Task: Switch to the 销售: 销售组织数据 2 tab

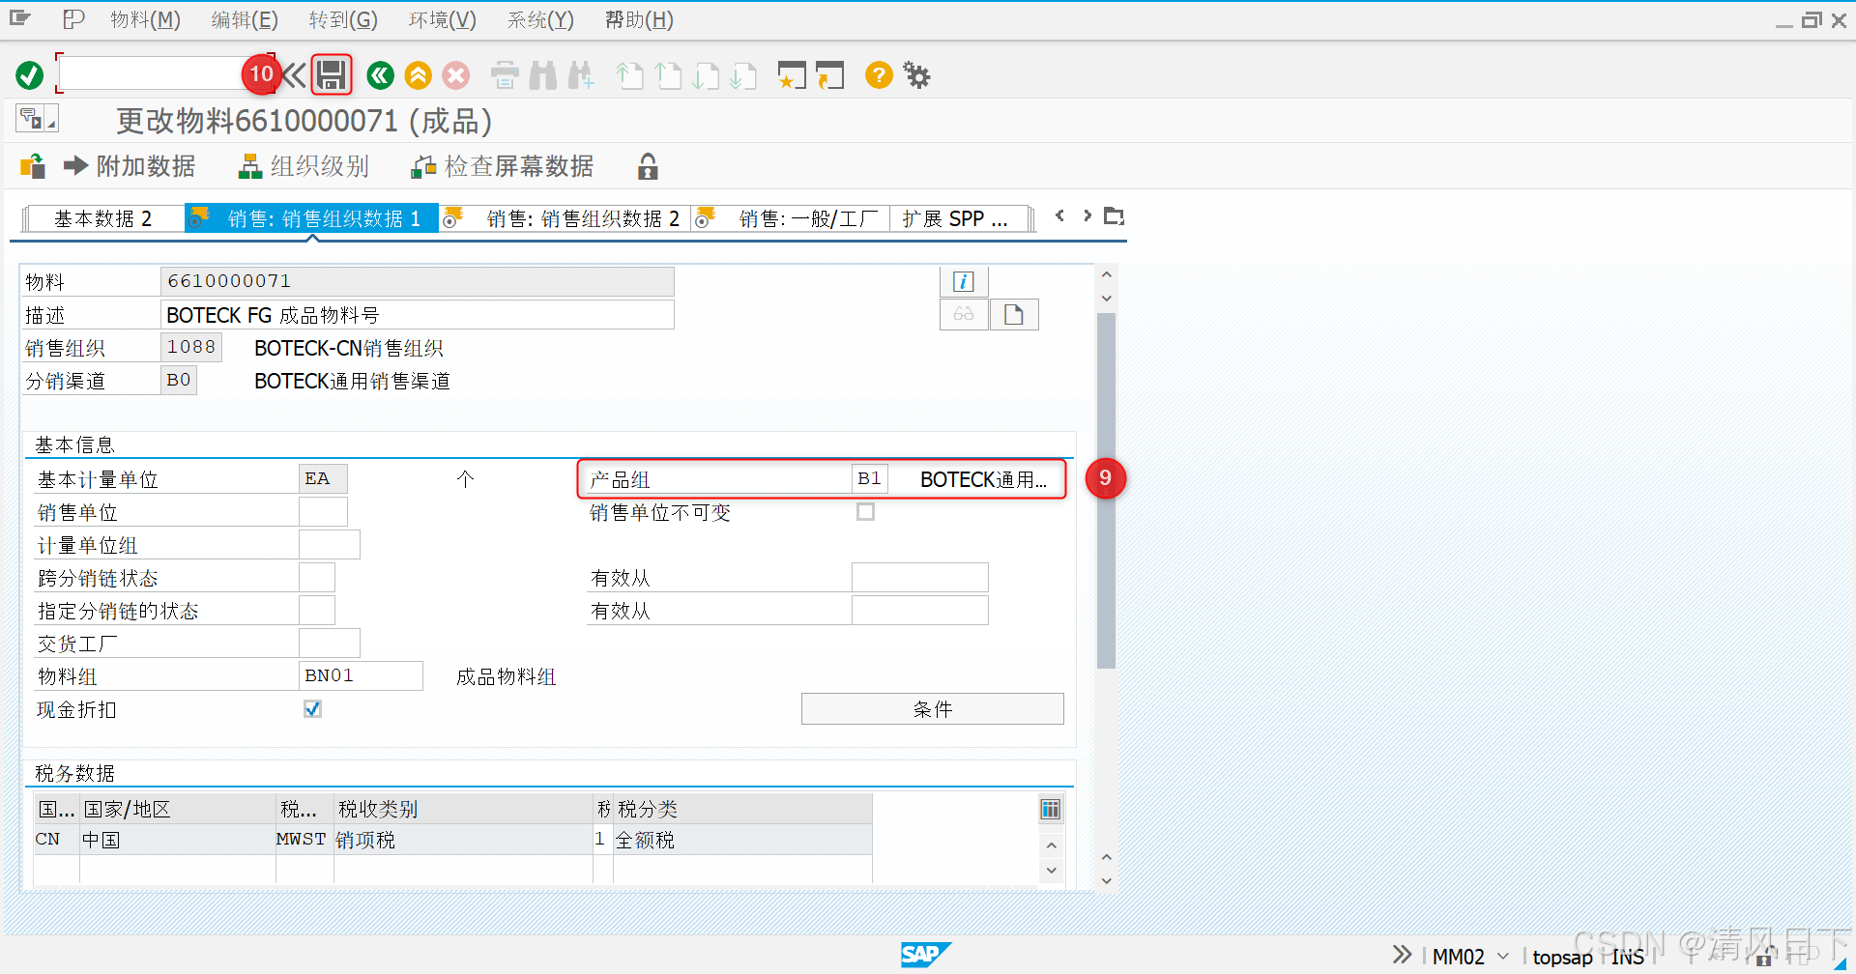Action: pyautogui.click(x=566, y=218)
